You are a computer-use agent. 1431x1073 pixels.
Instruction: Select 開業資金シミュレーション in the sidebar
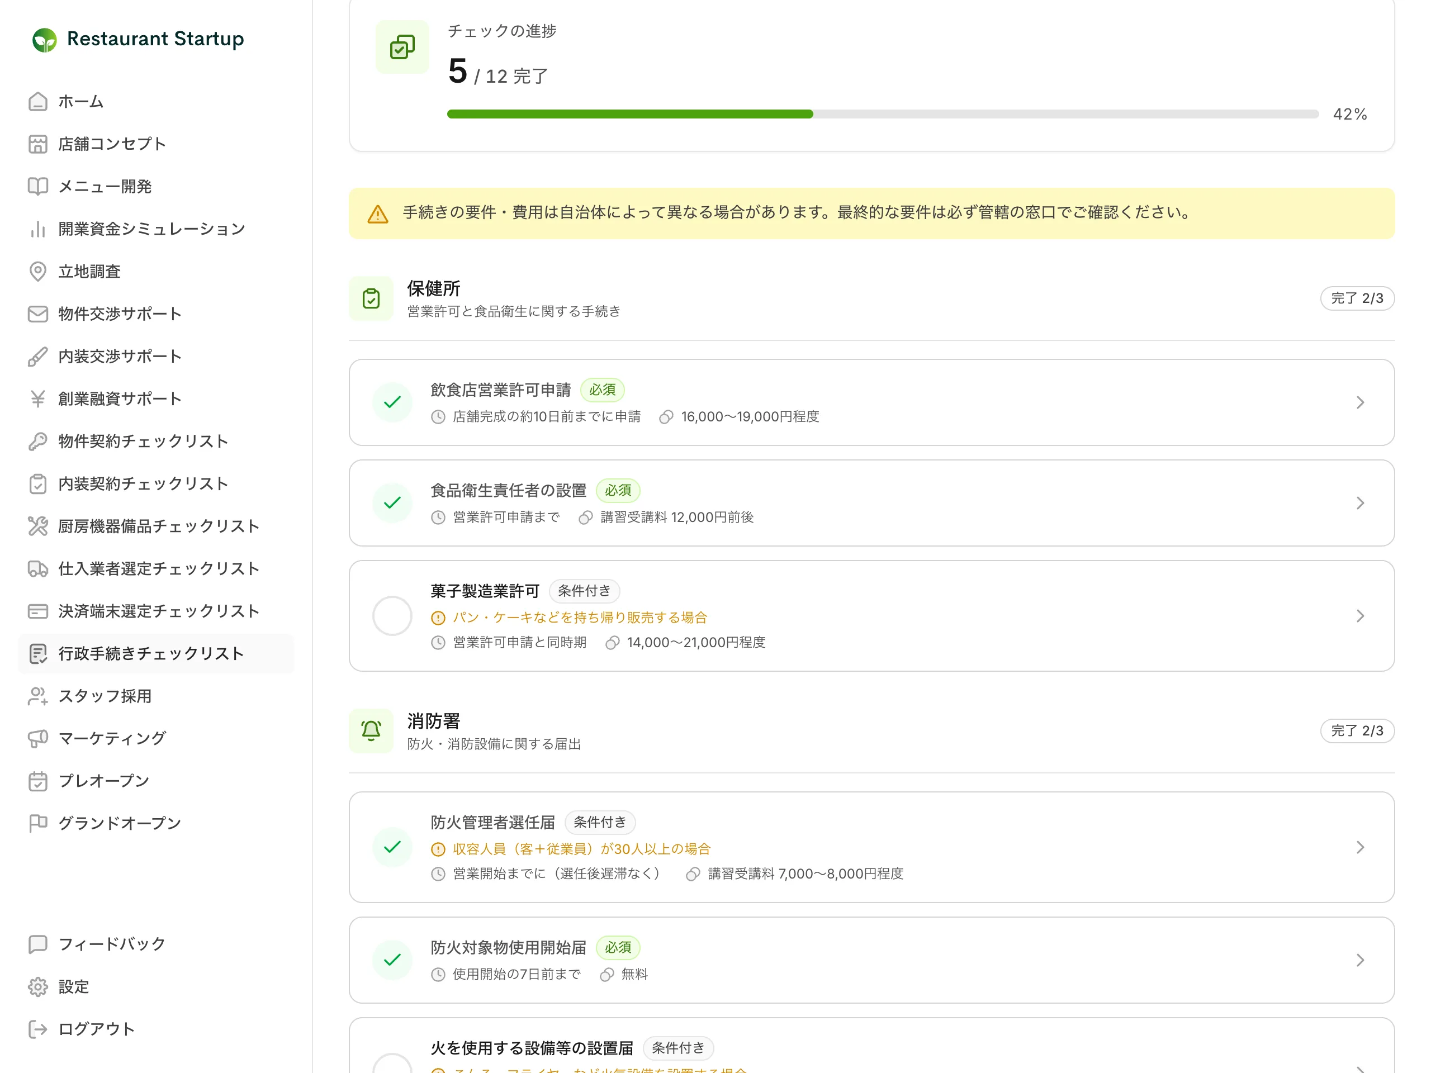[157, 229]
